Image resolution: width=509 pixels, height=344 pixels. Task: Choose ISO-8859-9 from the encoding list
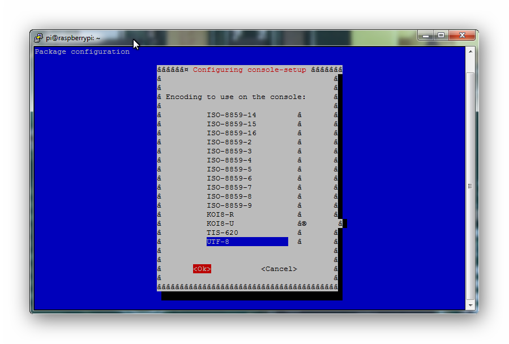229,205
